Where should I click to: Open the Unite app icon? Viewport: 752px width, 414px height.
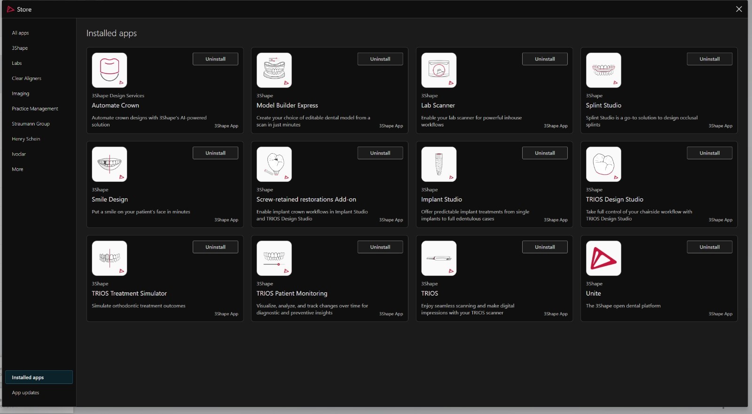point(603,258)
